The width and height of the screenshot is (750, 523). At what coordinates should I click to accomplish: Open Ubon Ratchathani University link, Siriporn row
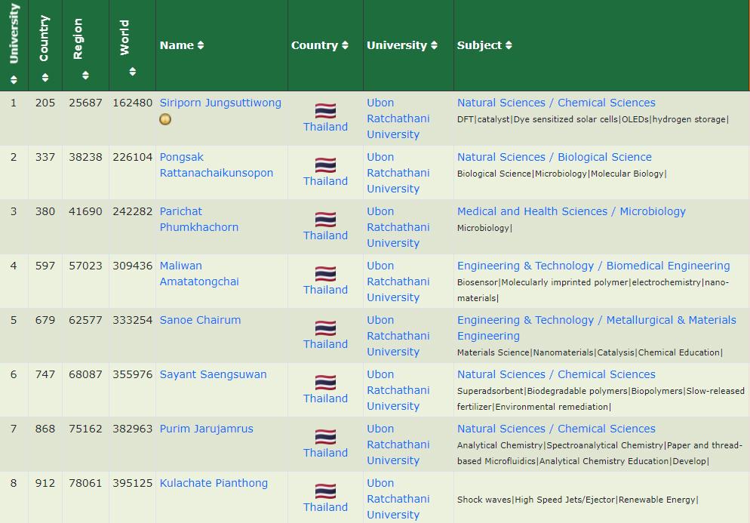[x=398, y=118]
